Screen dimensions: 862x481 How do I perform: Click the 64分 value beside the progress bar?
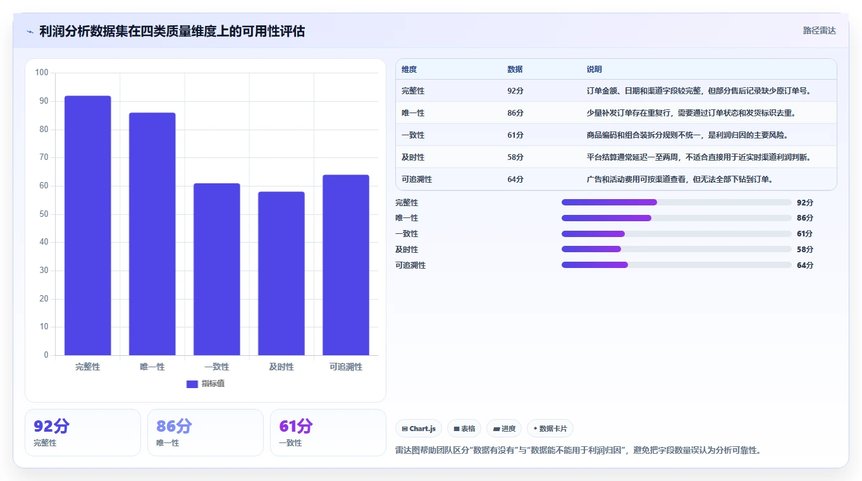point(805,265)
